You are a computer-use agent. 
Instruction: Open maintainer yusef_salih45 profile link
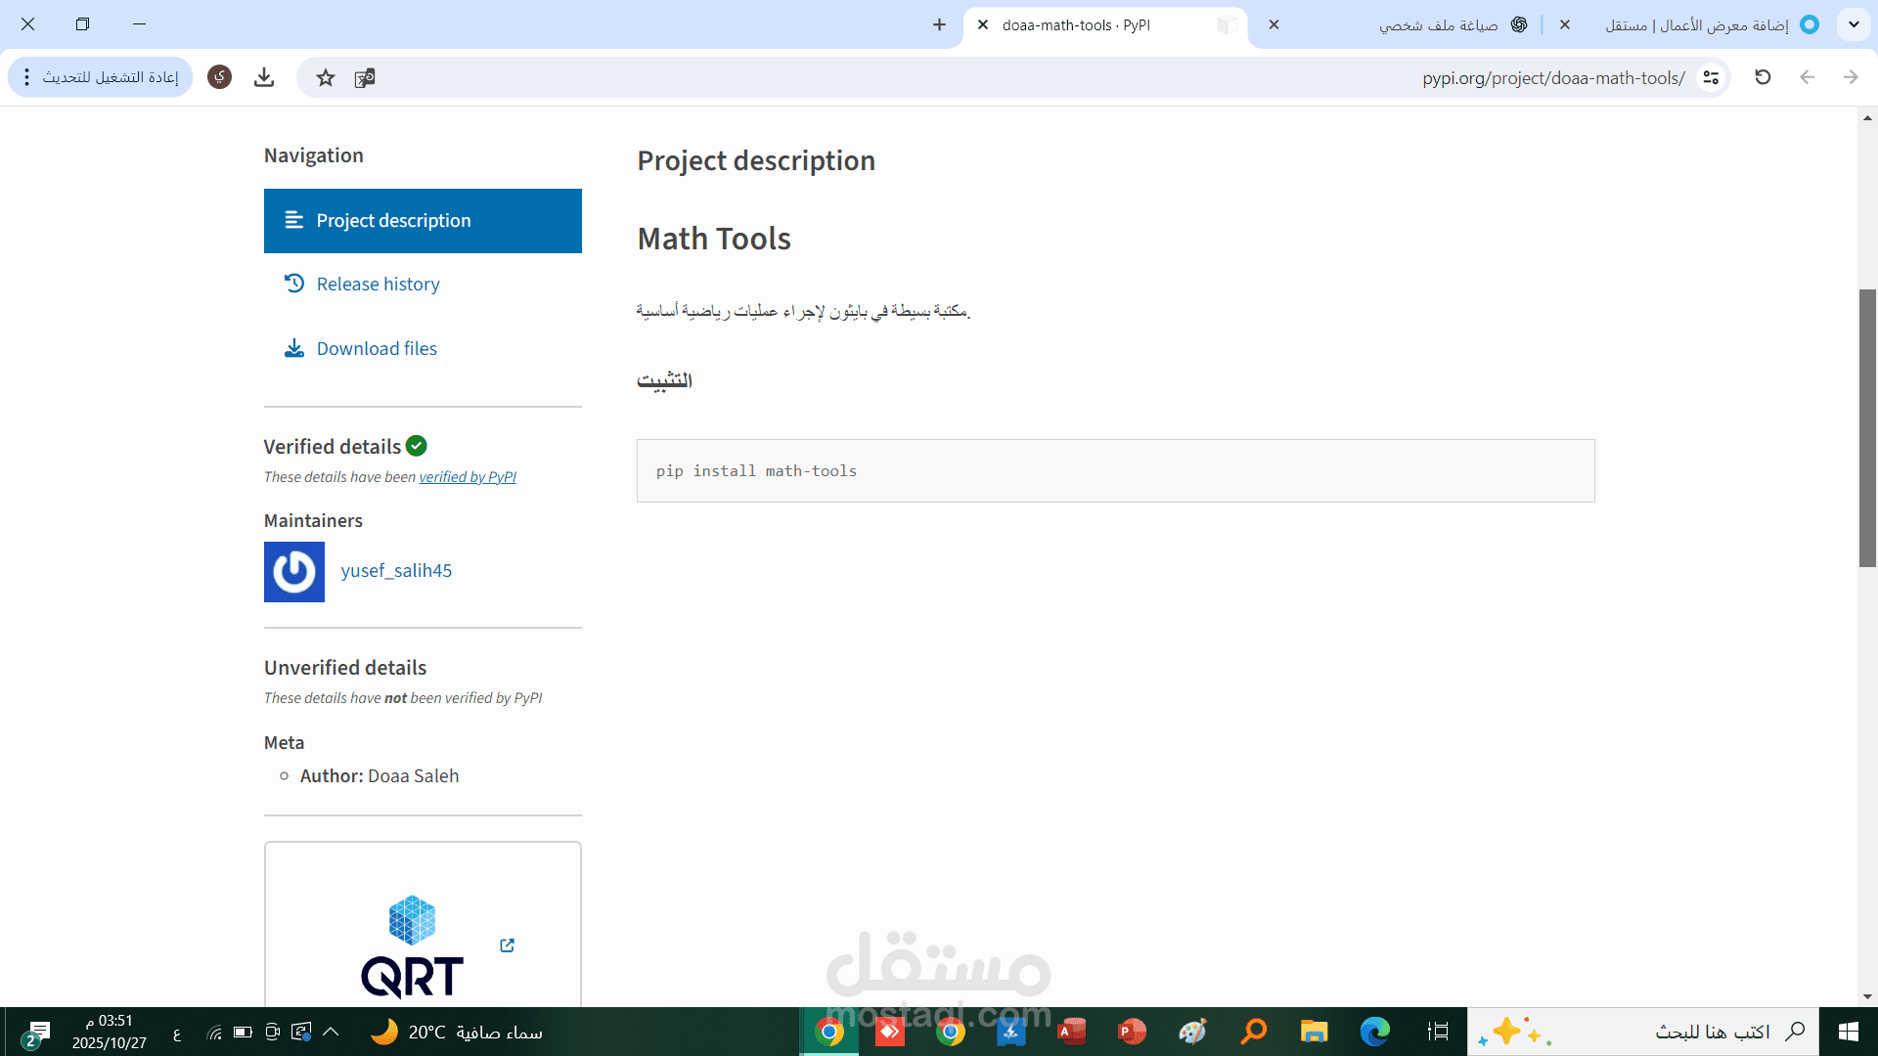(396, 570)
